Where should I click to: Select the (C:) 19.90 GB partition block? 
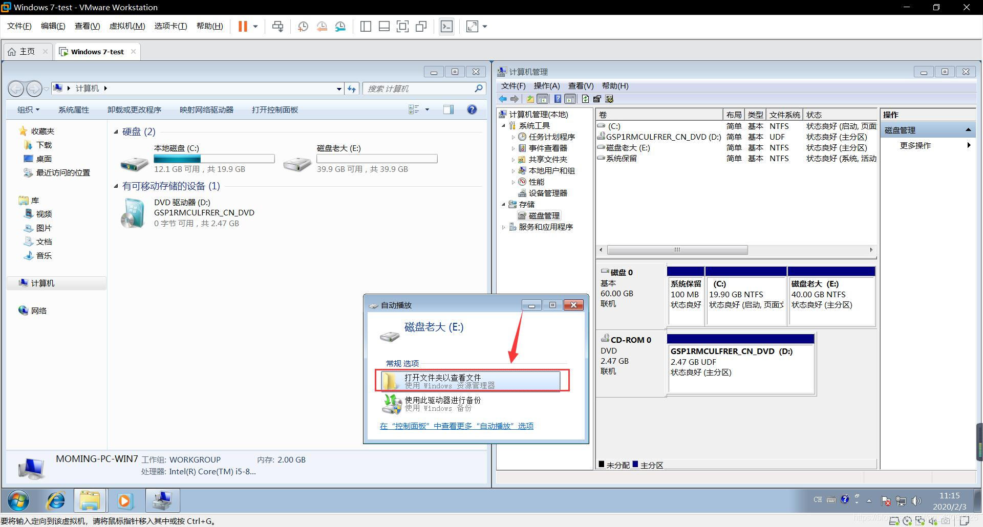[x=746, y=297]
